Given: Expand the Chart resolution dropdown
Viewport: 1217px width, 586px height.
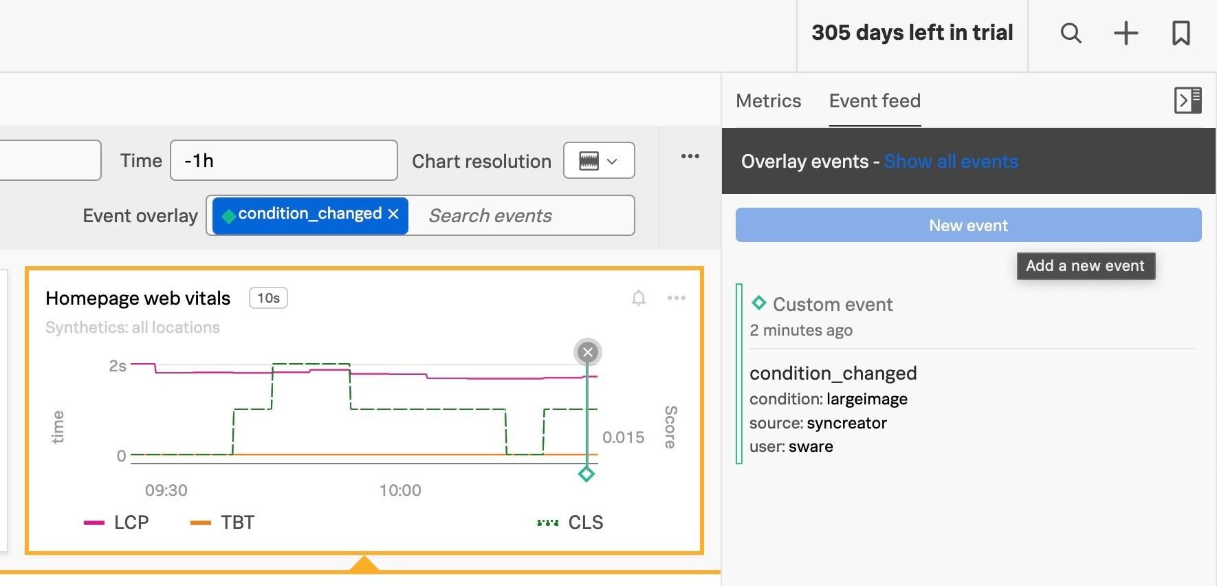Looking at the screenshot, I should (x=598, y=161).
